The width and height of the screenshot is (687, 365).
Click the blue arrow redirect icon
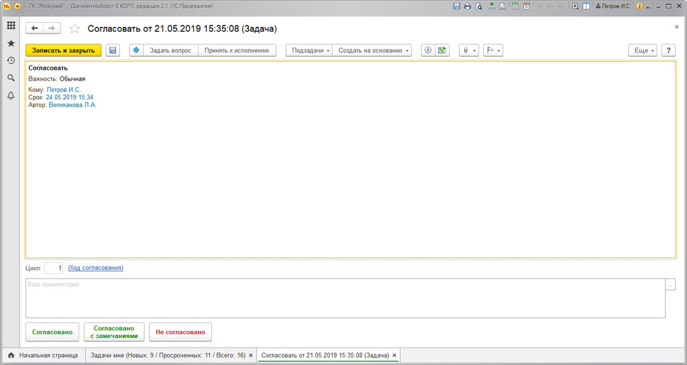pyautogui.click(x=136, y=50)
